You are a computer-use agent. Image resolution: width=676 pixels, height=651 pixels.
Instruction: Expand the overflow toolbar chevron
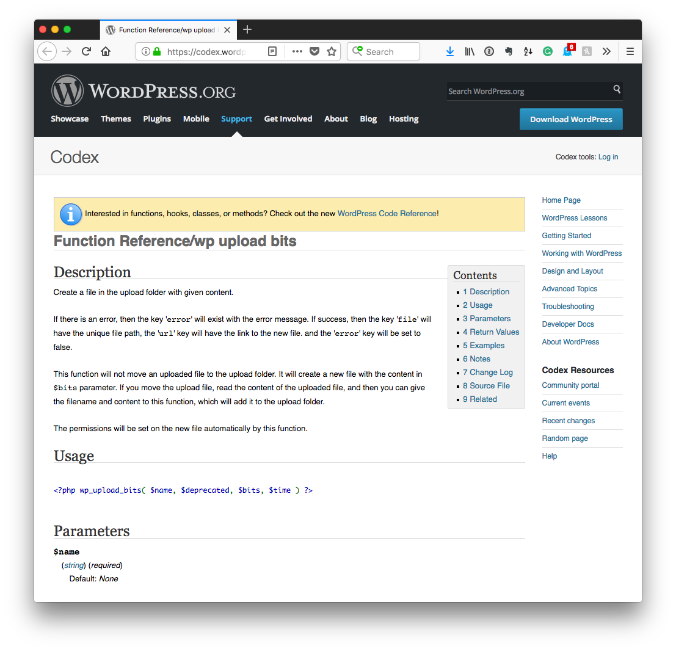(x=606, y=51)
